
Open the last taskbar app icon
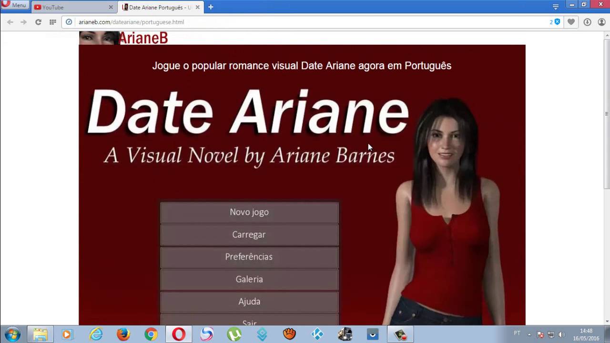click(x=400, y=334)
